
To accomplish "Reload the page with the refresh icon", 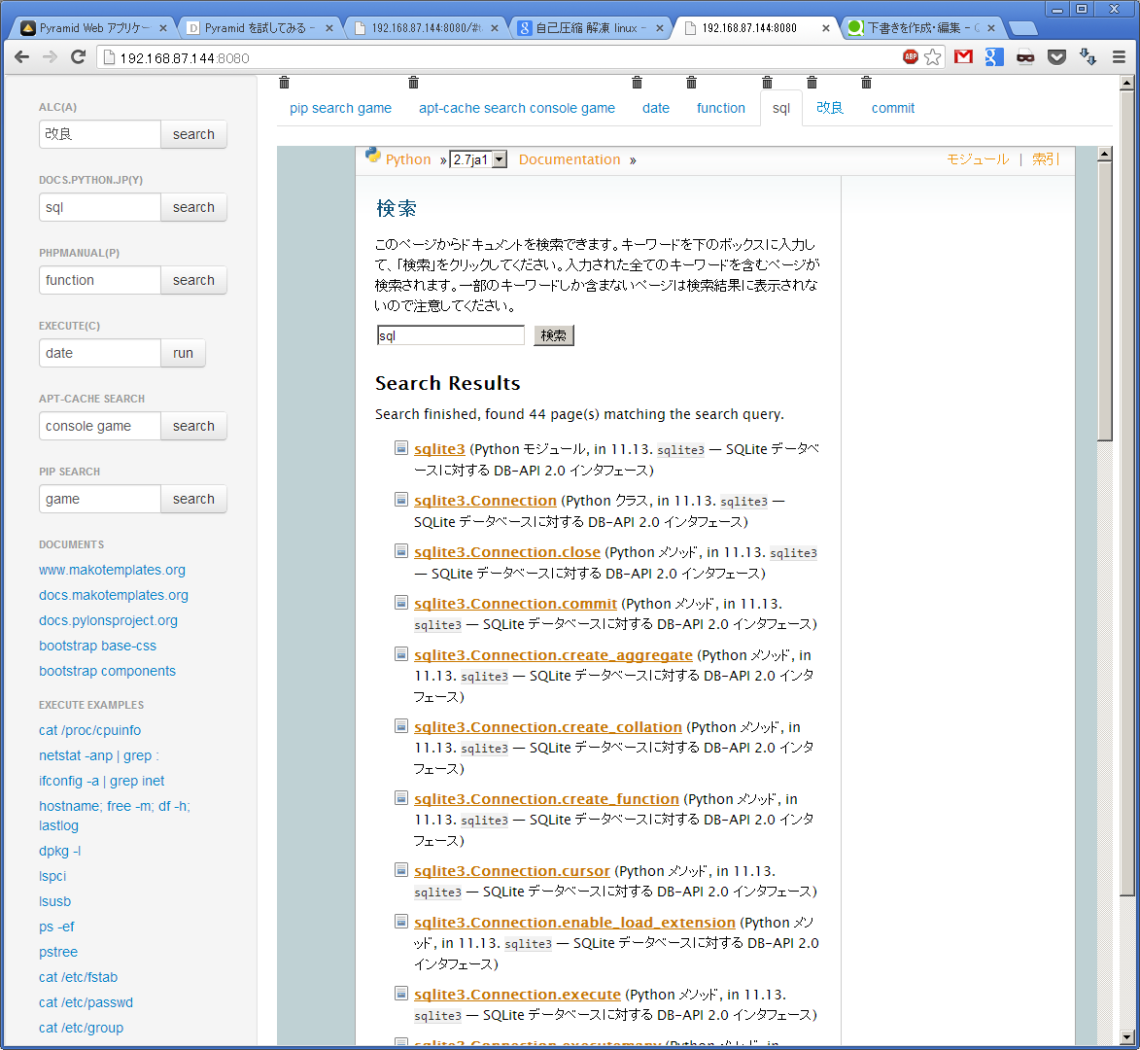I will 79,56.
